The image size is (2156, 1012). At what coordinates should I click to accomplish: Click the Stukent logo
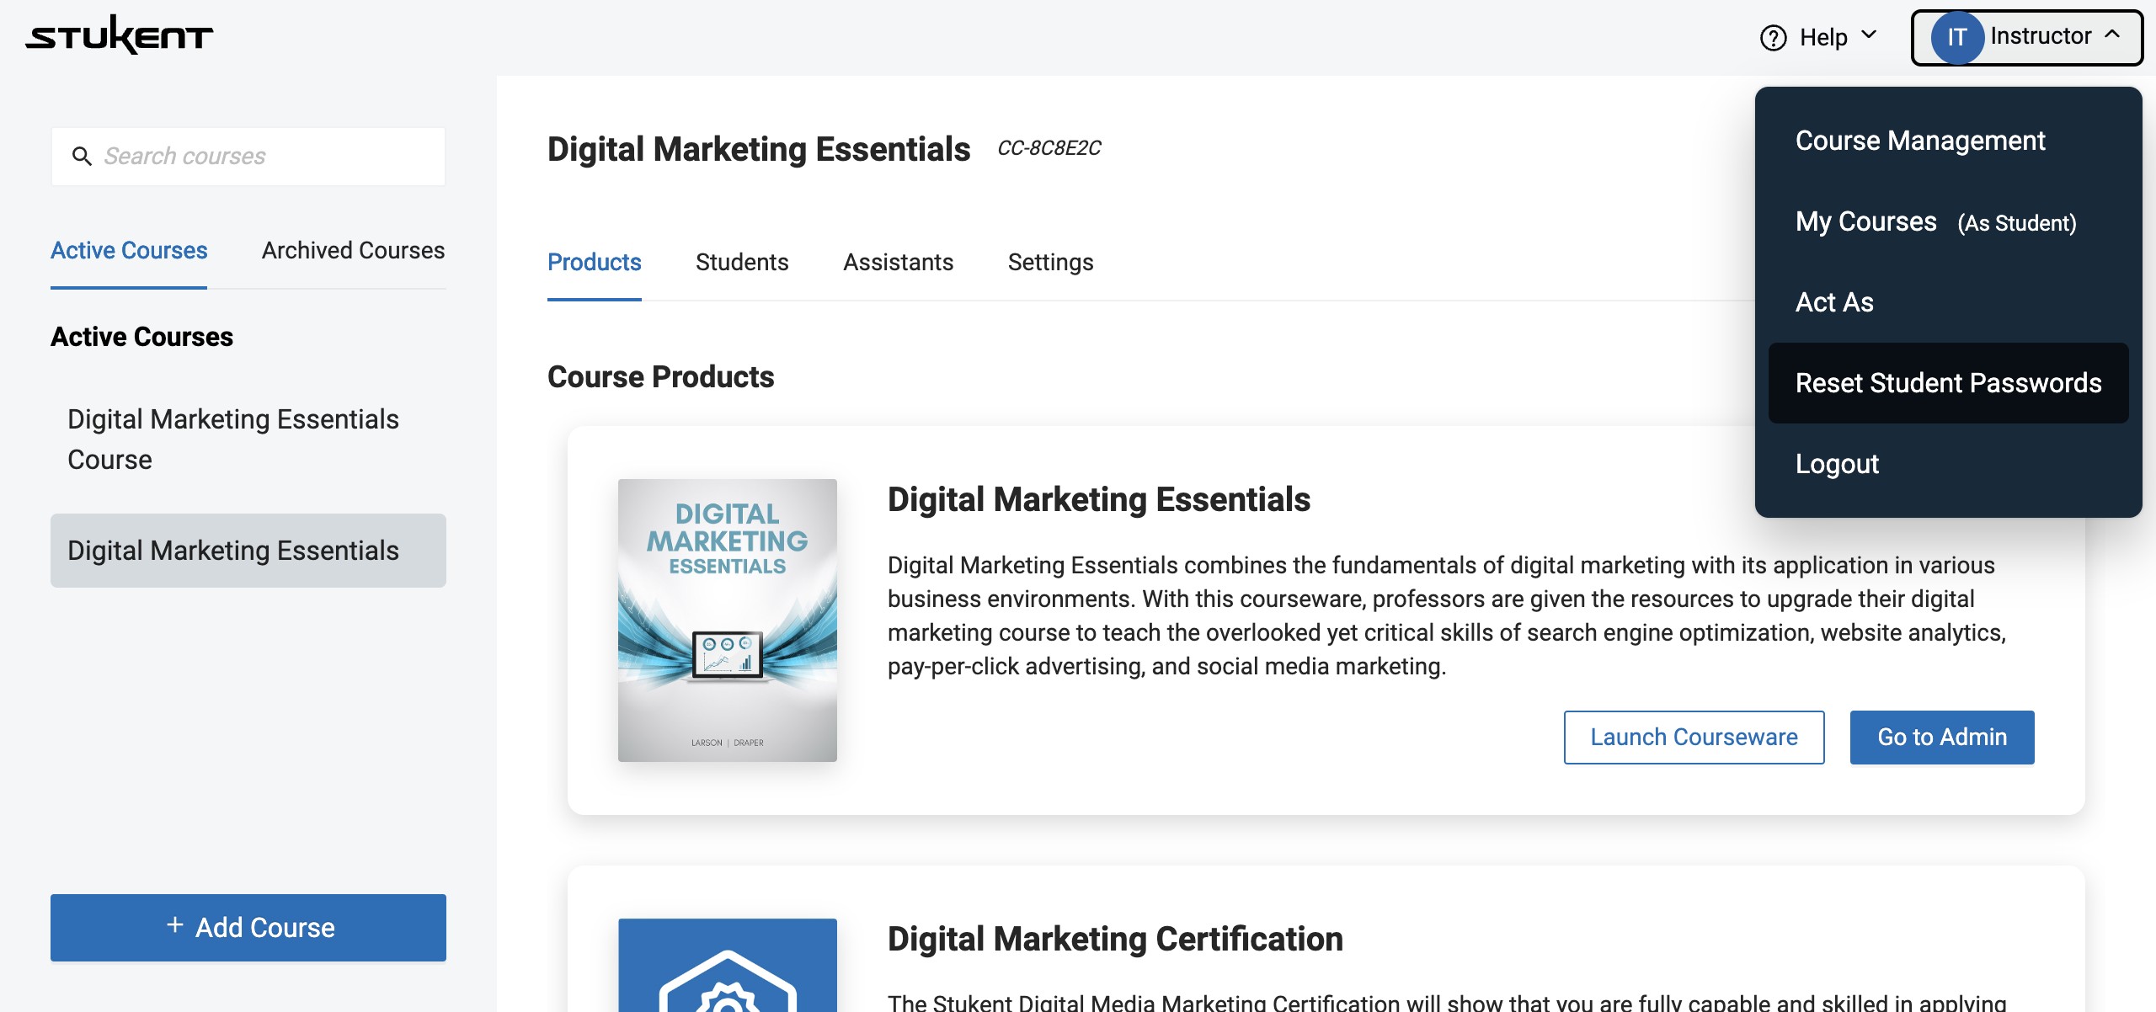pos(119,35)
